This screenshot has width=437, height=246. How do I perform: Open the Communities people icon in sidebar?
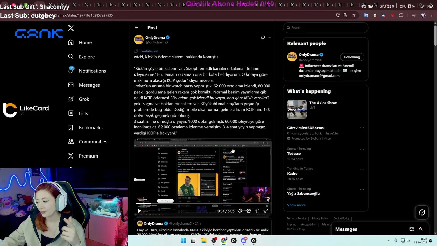pos(71,142)
